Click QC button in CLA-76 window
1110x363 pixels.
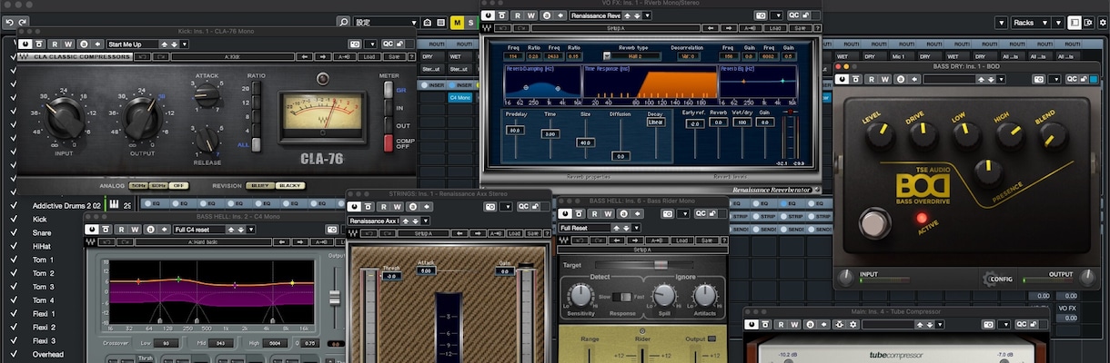388,44
